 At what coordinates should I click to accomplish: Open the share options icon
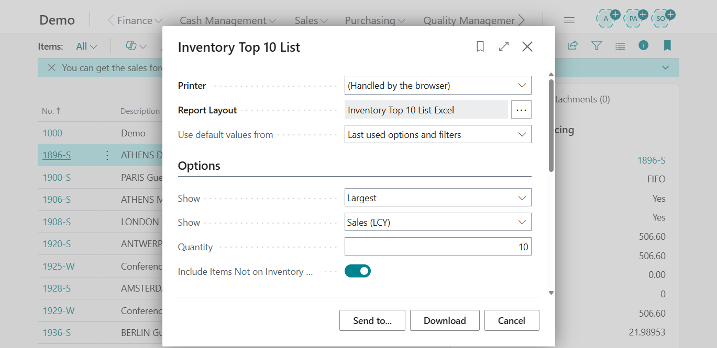(x=572, y=45)
